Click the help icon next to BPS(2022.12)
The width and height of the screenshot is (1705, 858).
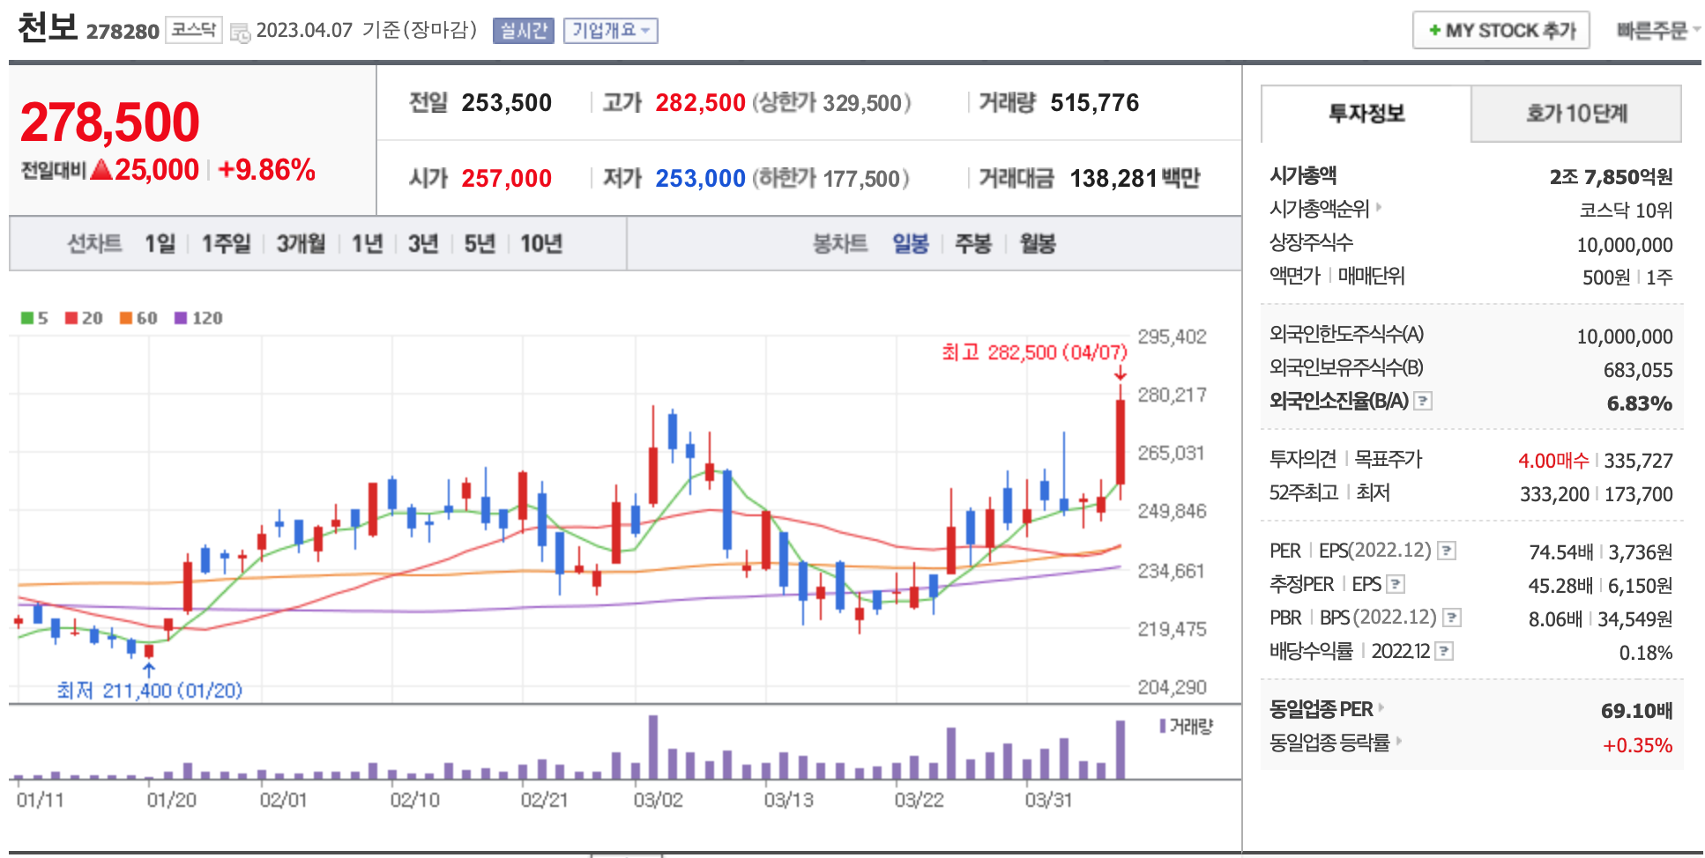click(1451, 618)
